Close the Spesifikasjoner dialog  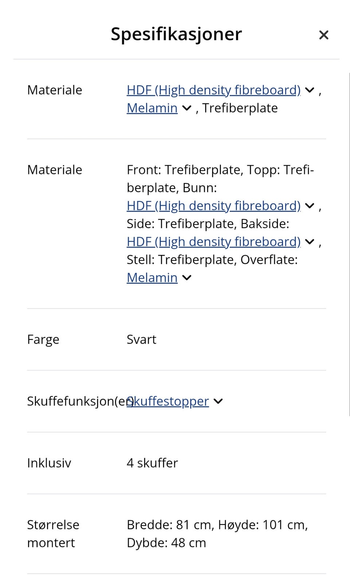(324, 35)
